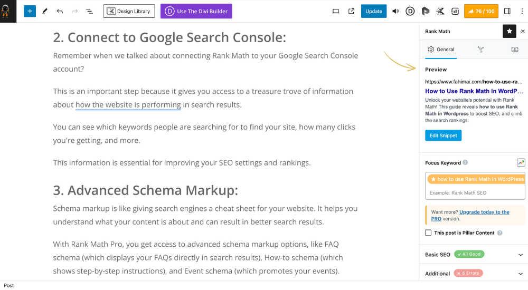Click Rank Math score 76/100 button

[481, 11]
